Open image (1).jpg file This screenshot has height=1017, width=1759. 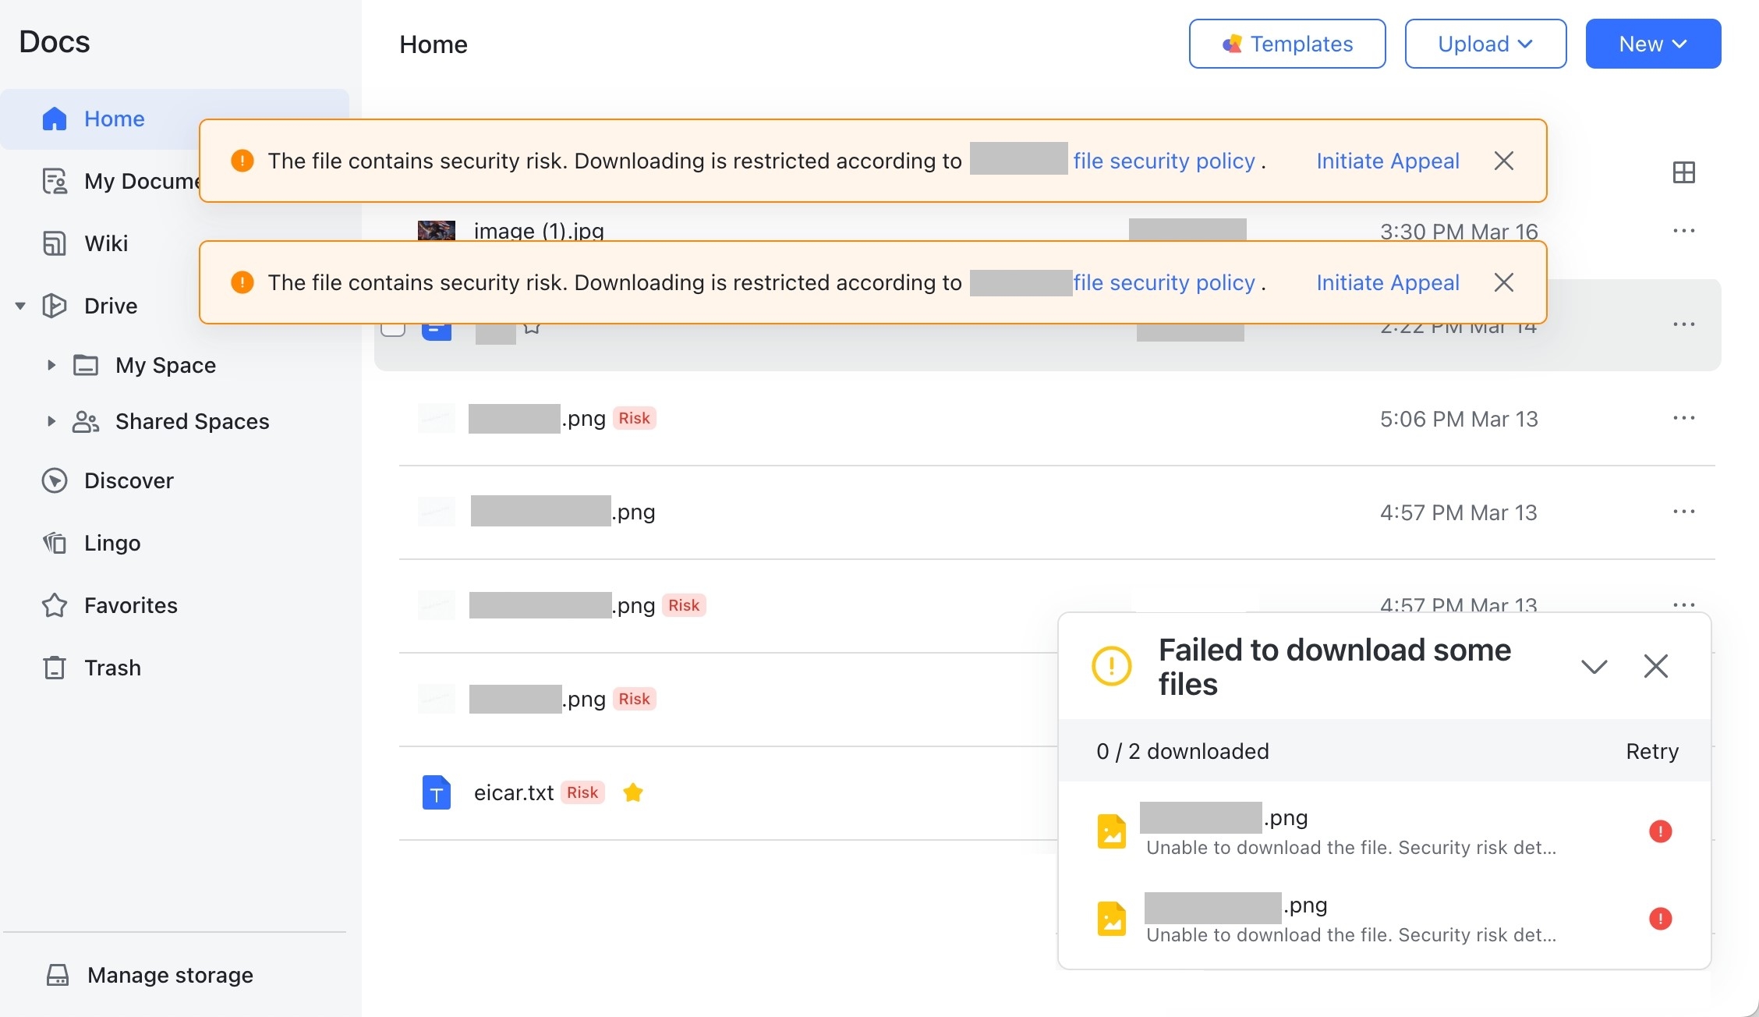point(539,231)
